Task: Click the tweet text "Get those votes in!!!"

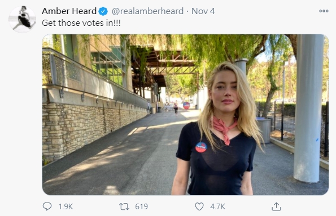Action: pos(81,23)
